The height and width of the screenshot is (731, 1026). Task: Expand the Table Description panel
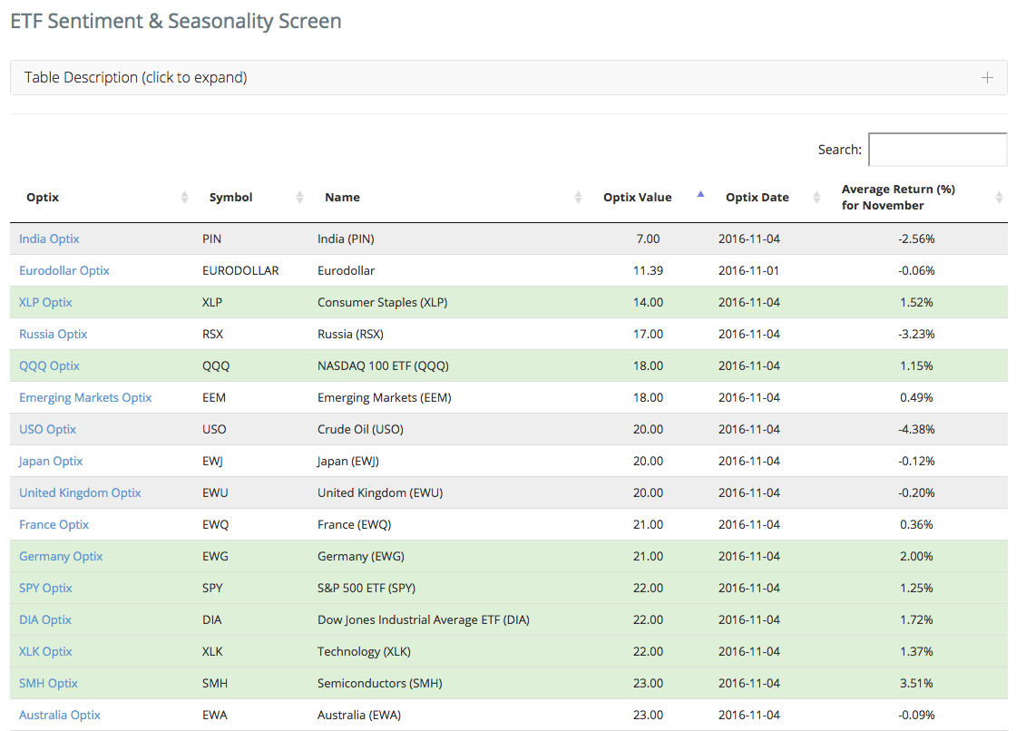coord(508,78)
